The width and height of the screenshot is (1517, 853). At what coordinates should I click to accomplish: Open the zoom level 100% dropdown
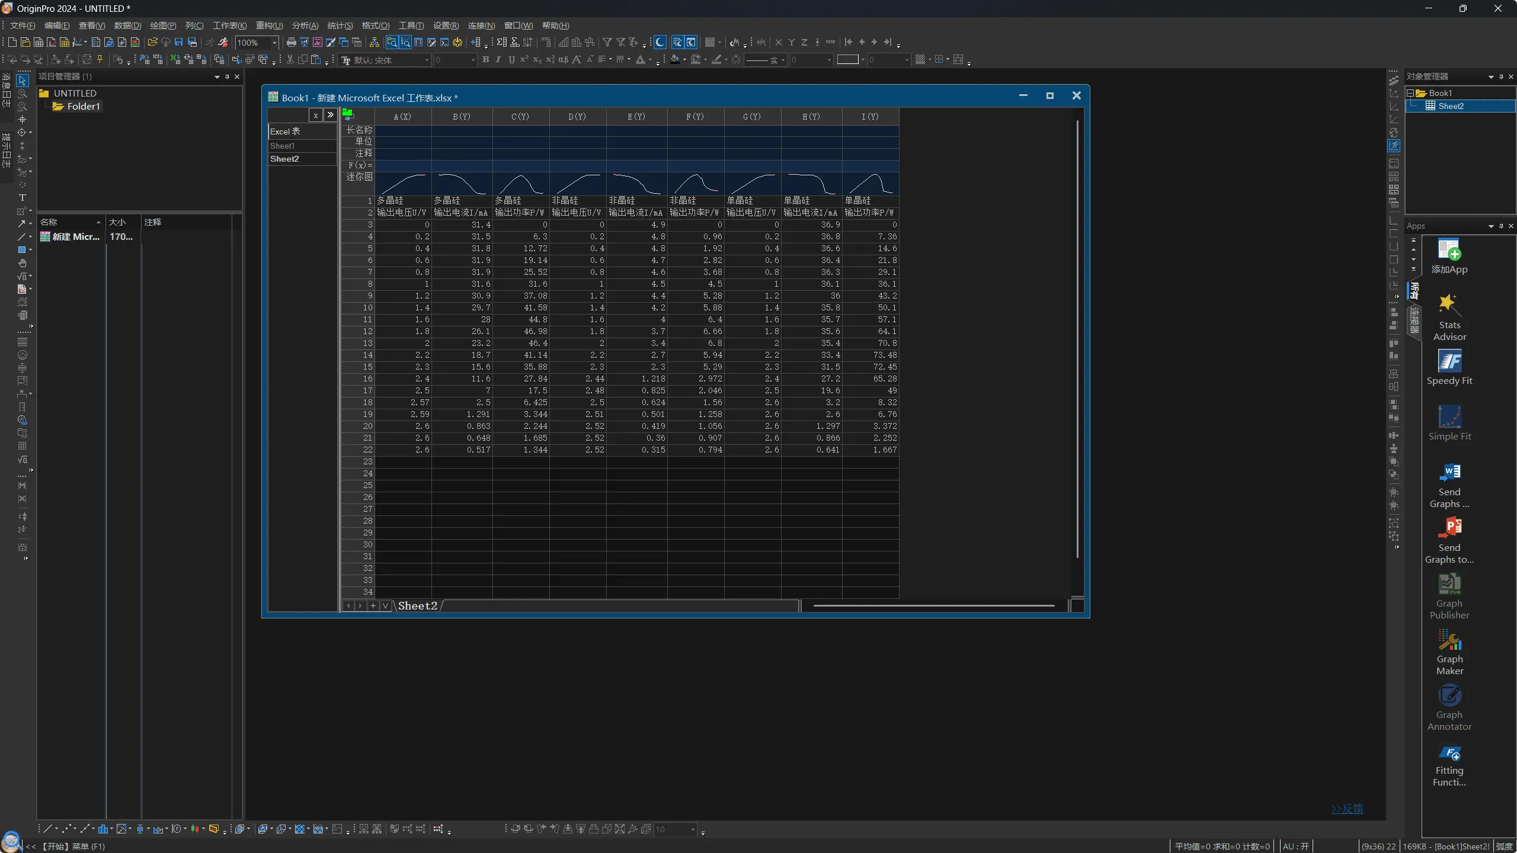tap(274, 43)
